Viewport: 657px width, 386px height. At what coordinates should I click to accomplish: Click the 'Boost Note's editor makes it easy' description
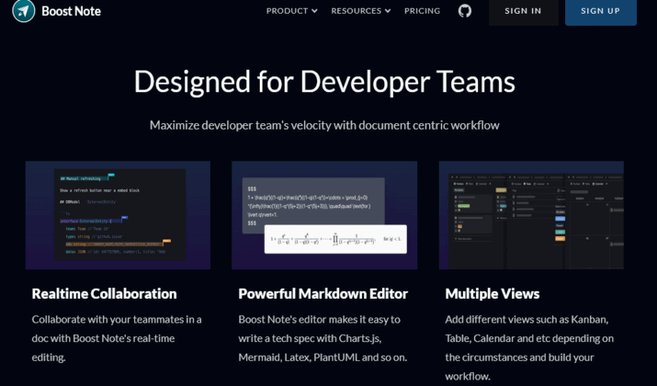323,338
